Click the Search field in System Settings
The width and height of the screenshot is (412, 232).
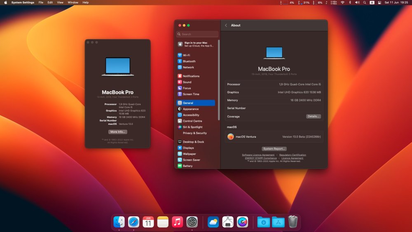[197, 34]
